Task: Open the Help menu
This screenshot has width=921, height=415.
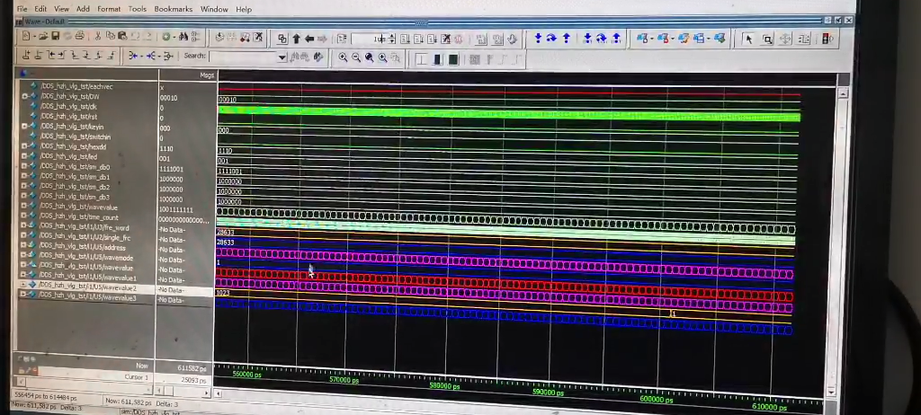Action: point(244,9)
